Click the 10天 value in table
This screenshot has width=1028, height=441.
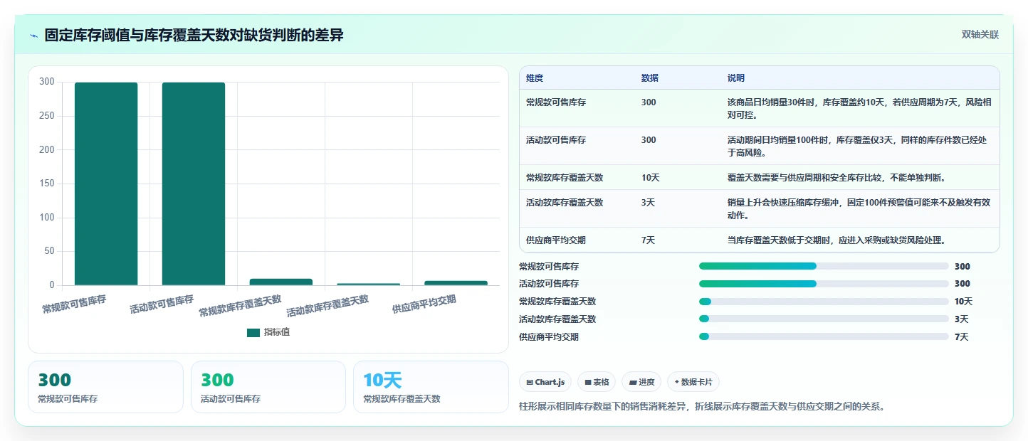point(651,178)
